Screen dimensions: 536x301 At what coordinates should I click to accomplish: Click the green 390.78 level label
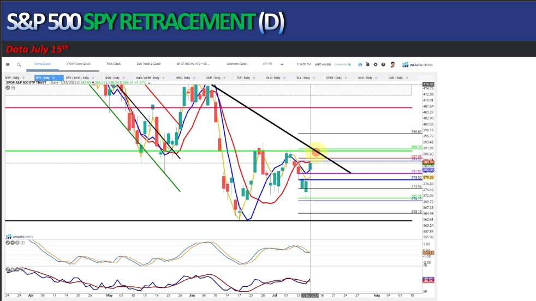tap(416, 147)
